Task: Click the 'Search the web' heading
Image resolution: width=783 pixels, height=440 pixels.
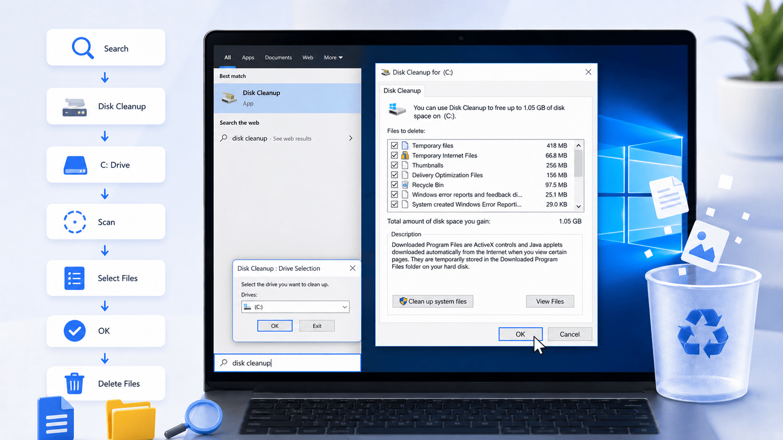Action: point(239,123)
